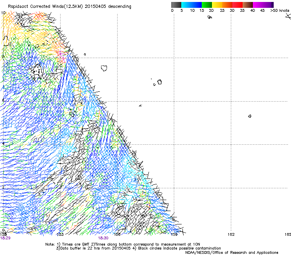Viewport: 291px width, 255px height.
Task: Click the "5" label under color bar
Action: pos(182,11)
